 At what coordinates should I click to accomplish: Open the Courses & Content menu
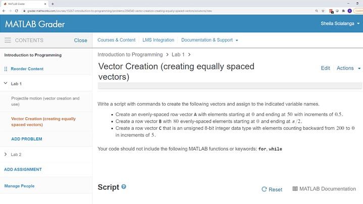[116, 40]
